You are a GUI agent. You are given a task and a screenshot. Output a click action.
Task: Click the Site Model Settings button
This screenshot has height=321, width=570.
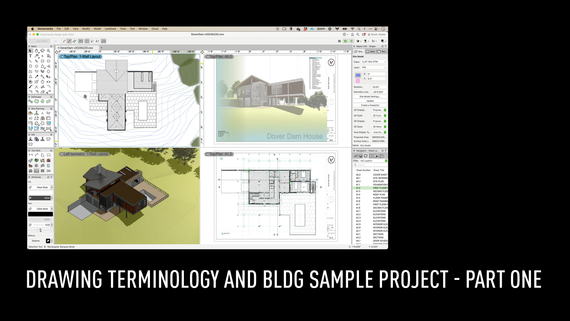[370, 96]
